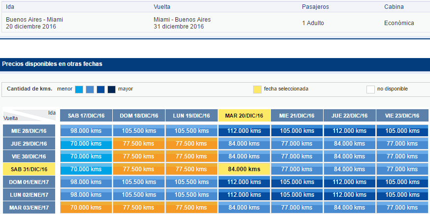Click the Ida/Vuelta corner header cell
The image size is (430, 214).
[x=30, y=116]
